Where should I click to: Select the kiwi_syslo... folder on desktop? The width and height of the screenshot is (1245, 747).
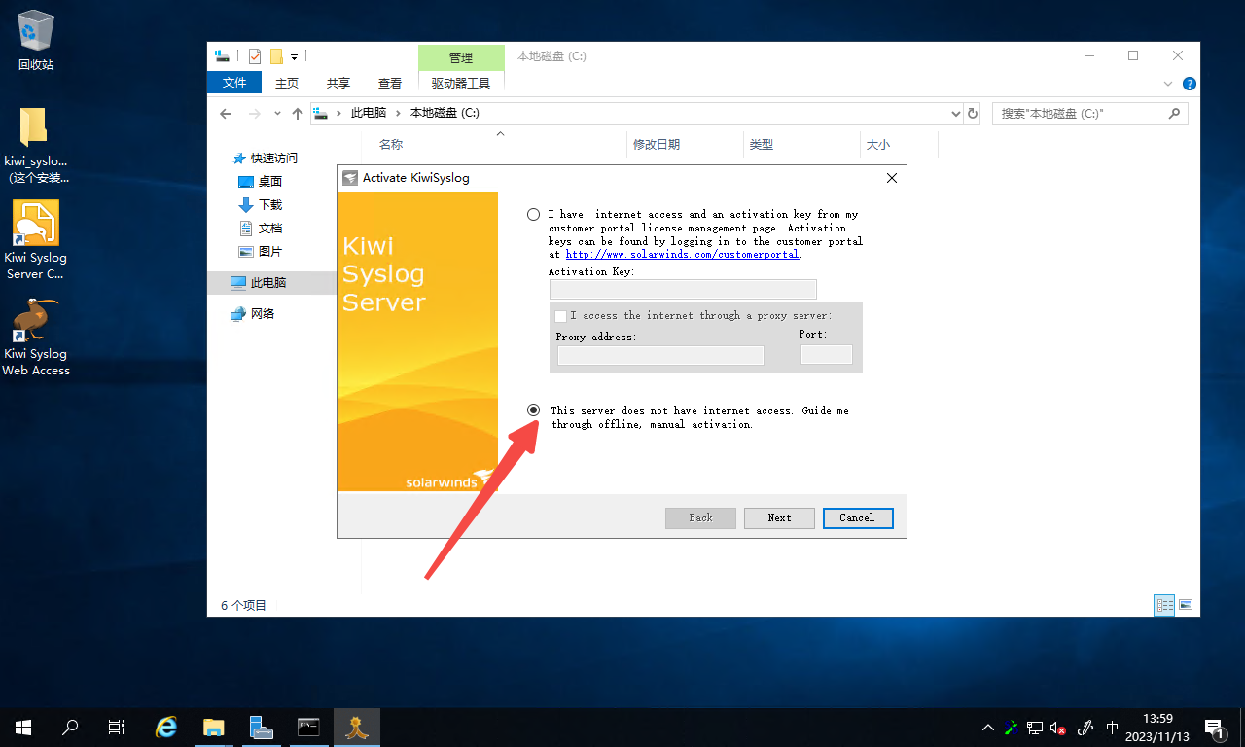(x=36, y=146)
